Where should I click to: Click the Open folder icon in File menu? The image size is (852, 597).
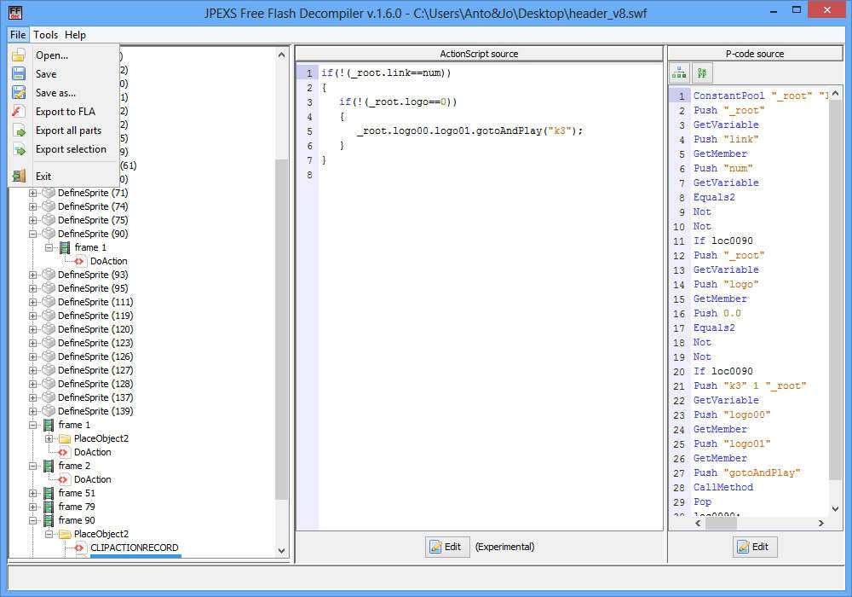point(19,55)
